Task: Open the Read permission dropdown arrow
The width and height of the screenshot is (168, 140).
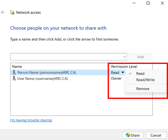Action: click(123, 73)
